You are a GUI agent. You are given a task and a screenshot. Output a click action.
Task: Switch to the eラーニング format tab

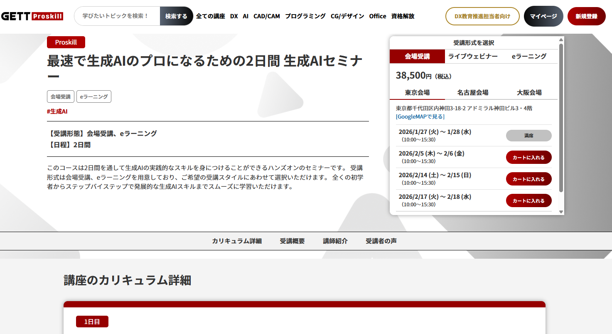tap(528, 56)
